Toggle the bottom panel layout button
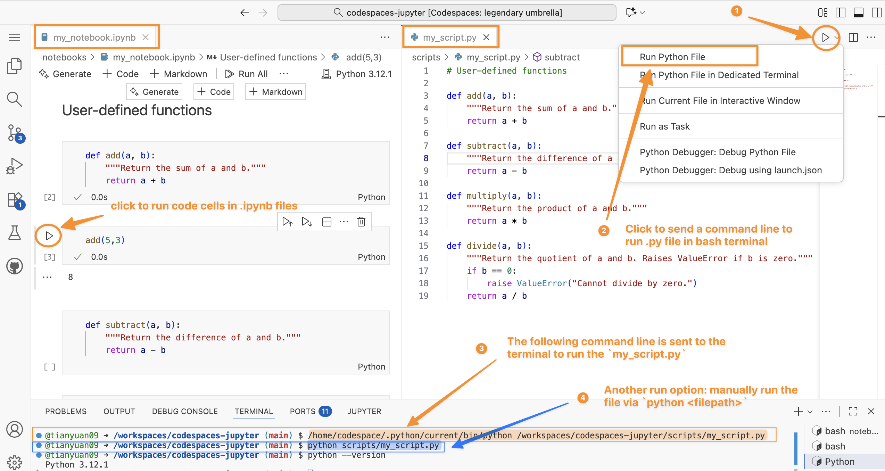The image size is (885, 471). coord(858,13)
